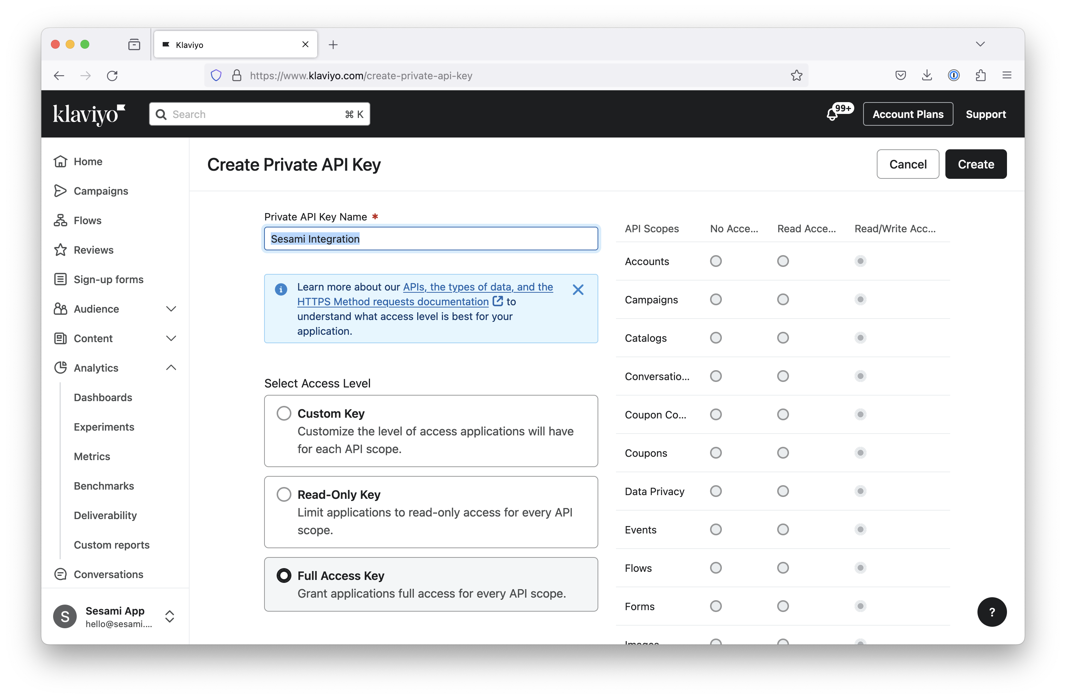This screenshot has height=699, width=1066.
Task: Open Benchmarks under Analytics
Action: pos(103,486)
